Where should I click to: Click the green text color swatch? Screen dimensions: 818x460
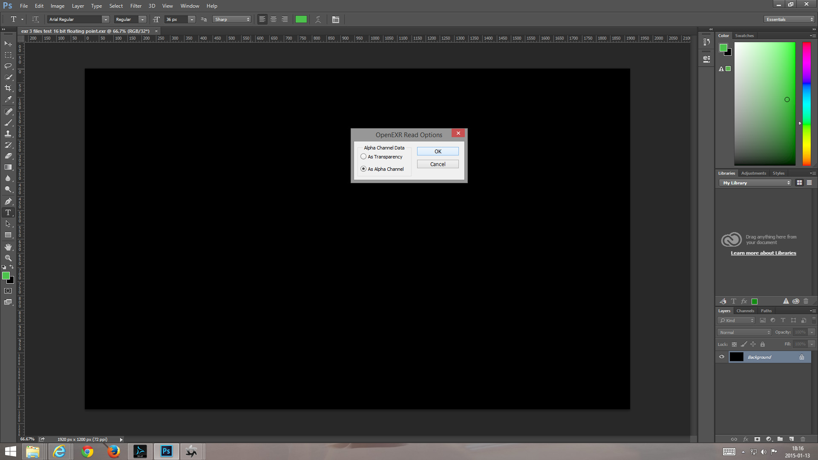301,20
